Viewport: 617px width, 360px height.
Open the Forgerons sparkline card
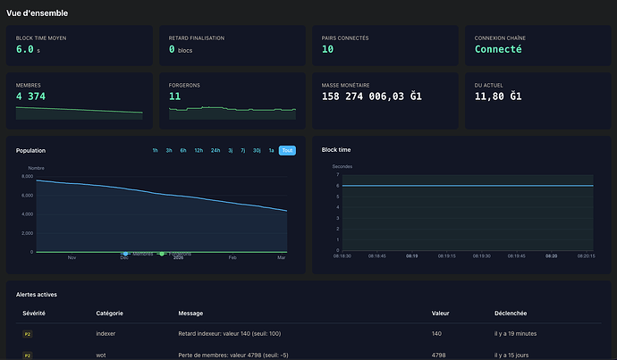[232, 101]
